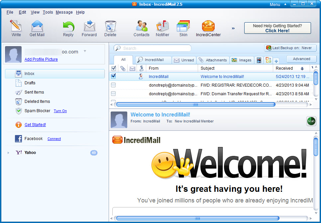
Task: Reply to the selected message
Action: [68, 28]
